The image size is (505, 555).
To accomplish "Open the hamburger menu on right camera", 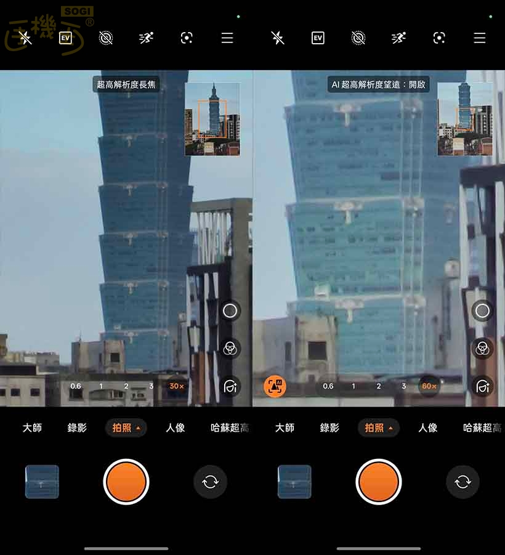I will tap(480, 38).
